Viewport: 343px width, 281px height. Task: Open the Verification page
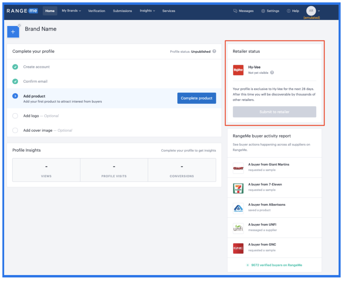(x=96, y=11)
